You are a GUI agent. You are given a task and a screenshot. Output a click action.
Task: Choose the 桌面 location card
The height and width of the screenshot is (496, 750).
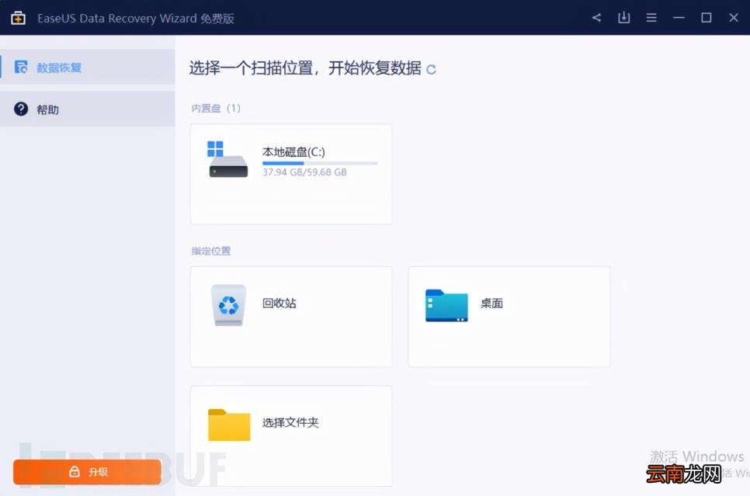(509, 317)
